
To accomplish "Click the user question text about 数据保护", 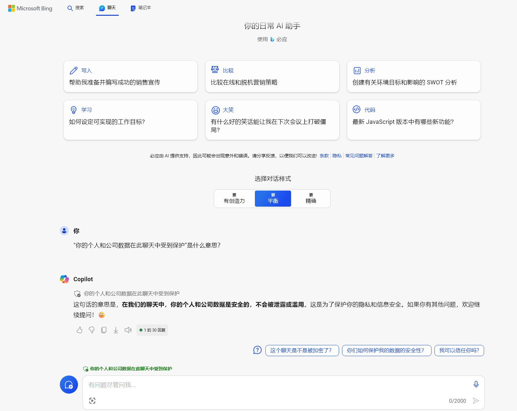I will [147, 245].
